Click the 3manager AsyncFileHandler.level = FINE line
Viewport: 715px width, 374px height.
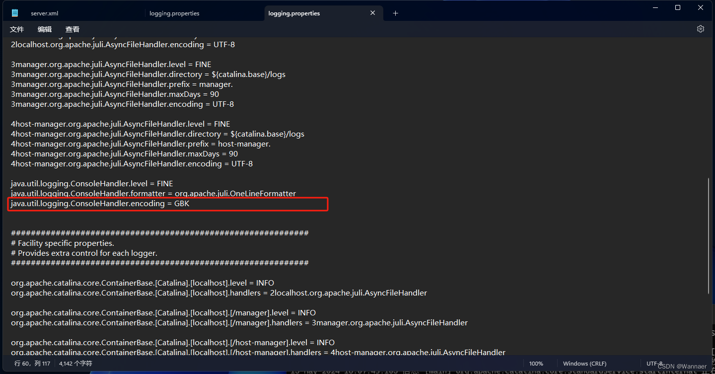(x=111, y=65)
